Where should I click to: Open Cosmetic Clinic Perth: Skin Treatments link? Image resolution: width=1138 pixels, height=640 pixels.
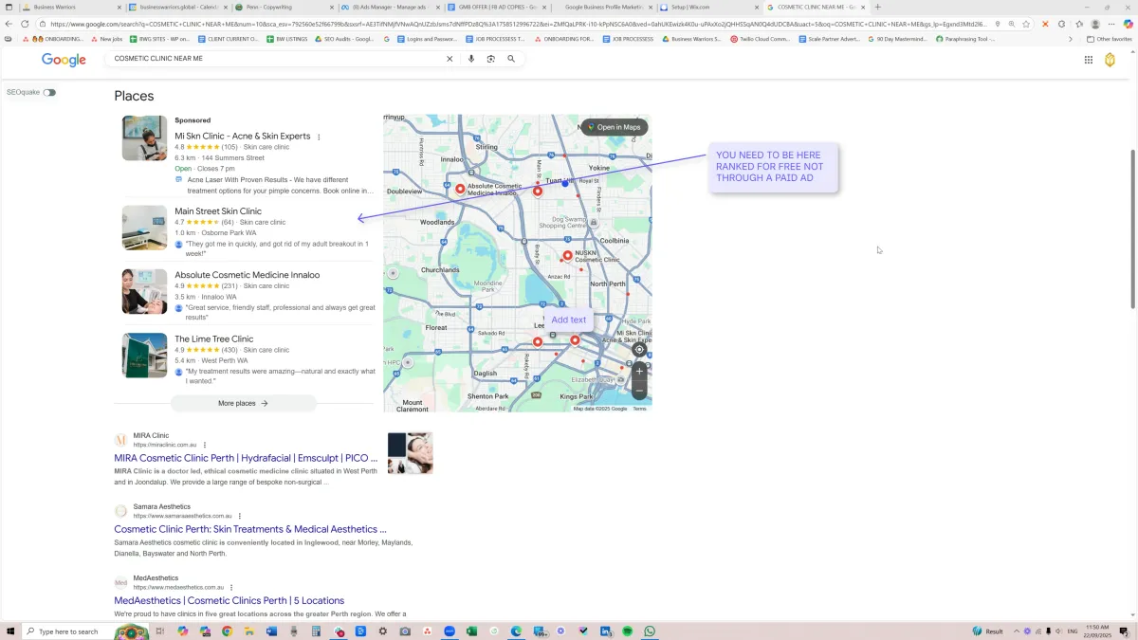click(x=250, y=529)
